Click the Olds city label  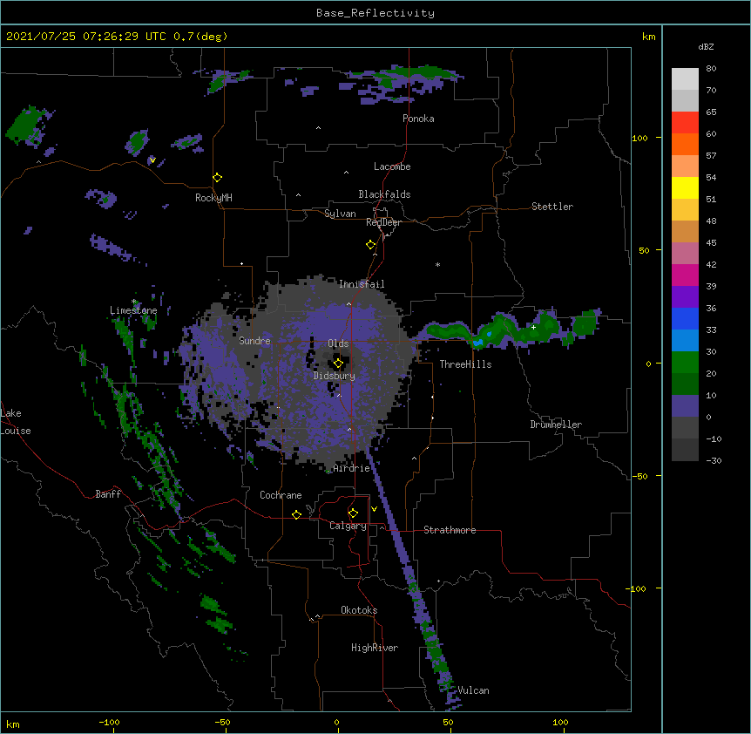point(338,343)
